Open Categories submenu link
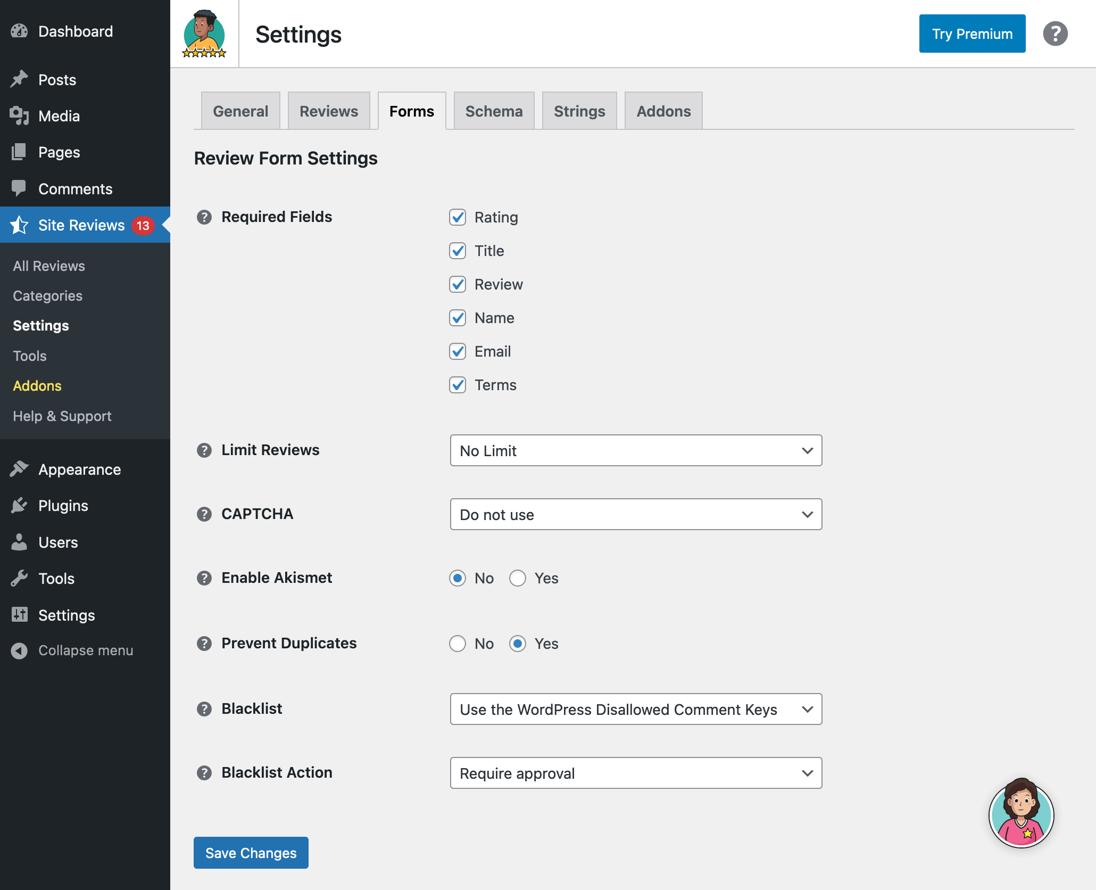Viewport: 1096px width, 890px height. tap(48, 295)
